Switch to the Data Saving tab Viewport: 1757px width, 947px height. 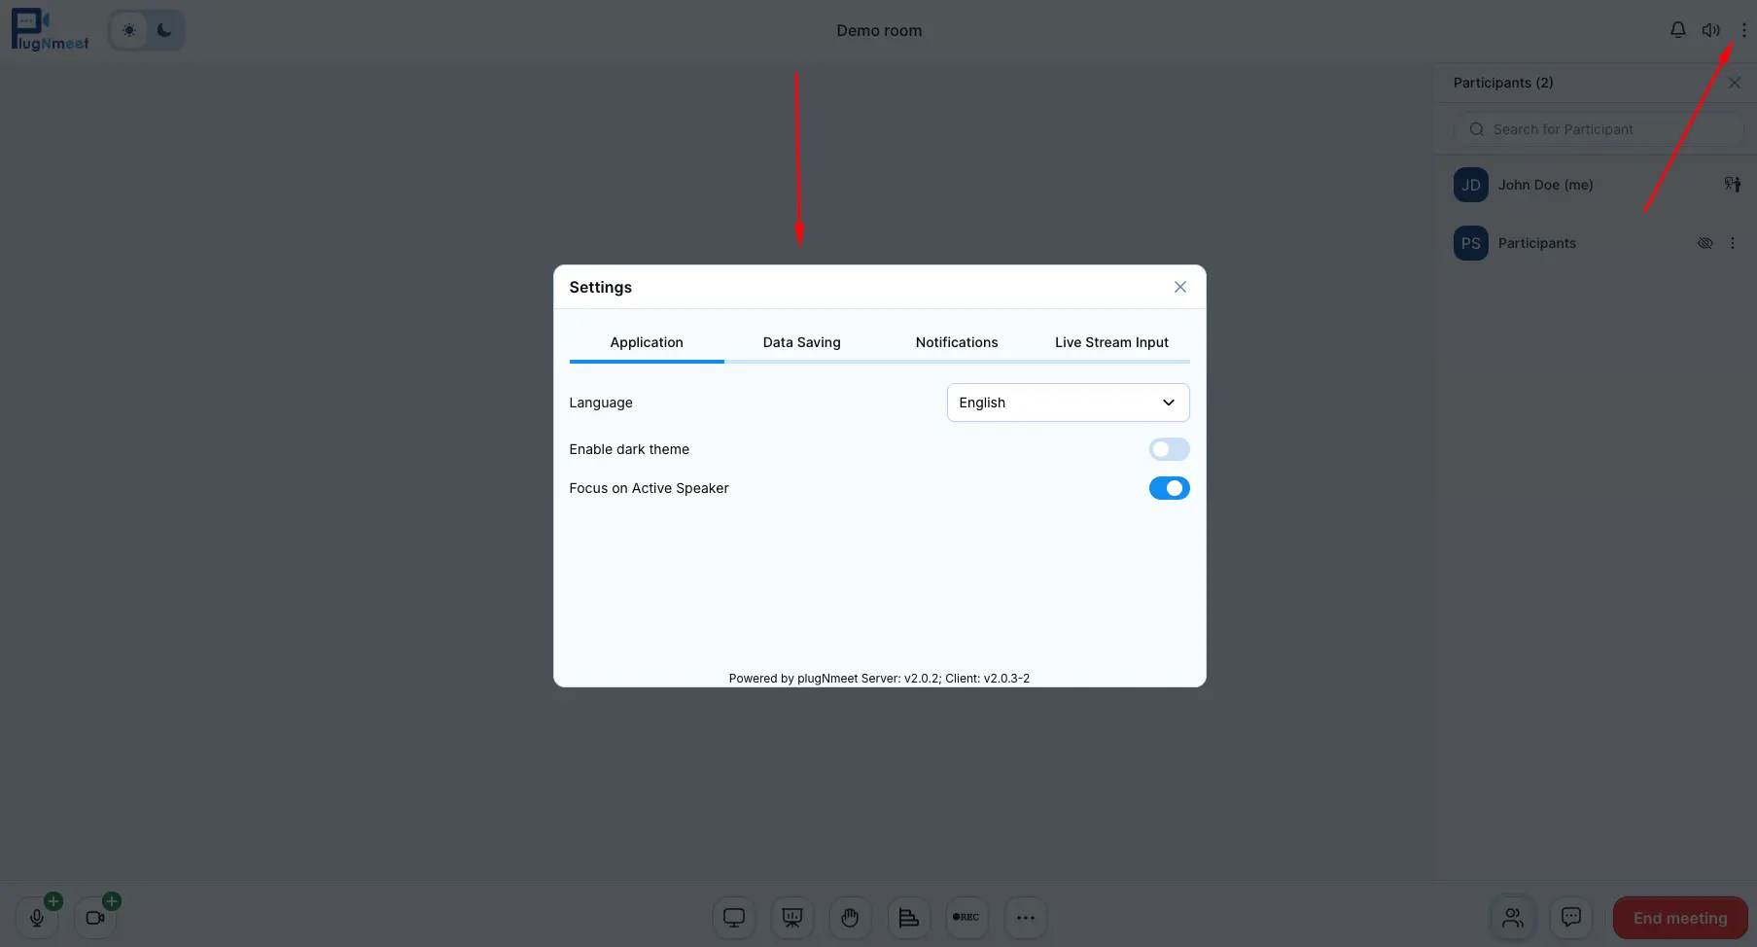(x=801, y=342)
